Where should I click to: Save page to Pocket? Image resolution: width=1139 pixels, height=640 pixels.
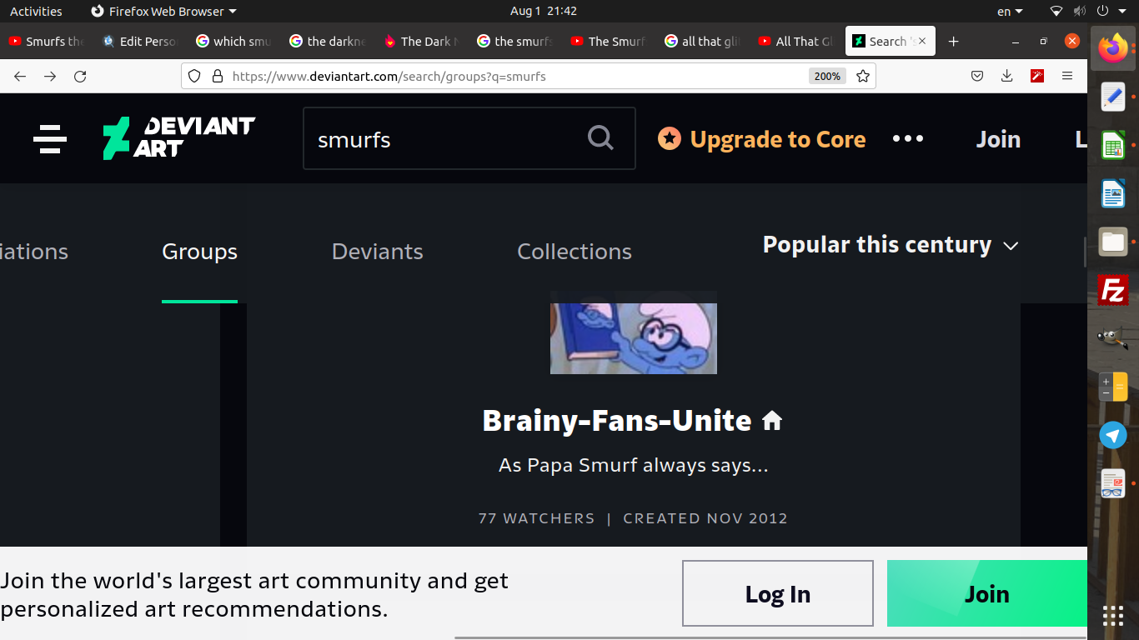click(x=977, y=76)
